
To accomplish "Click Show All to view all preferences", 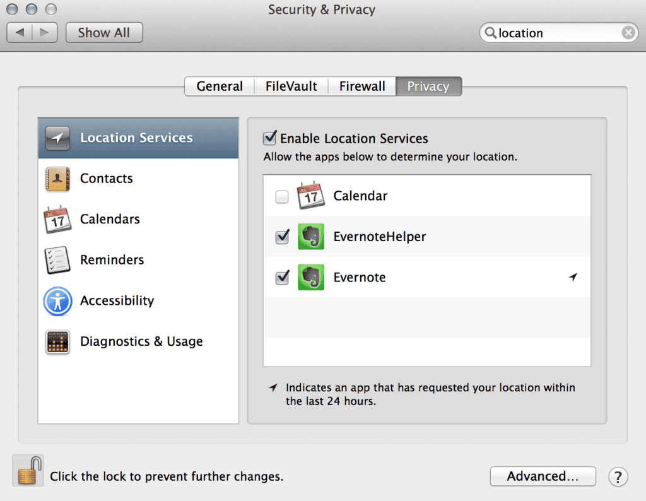I will (103, 32).
